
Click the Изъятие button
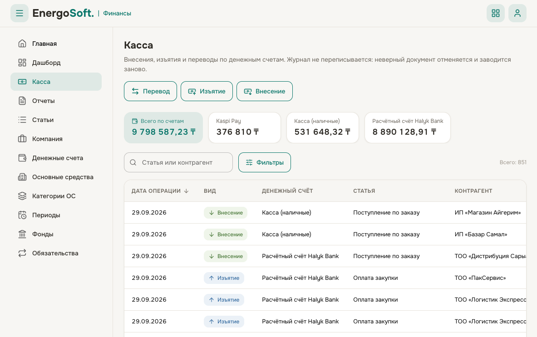coord(207,91)
